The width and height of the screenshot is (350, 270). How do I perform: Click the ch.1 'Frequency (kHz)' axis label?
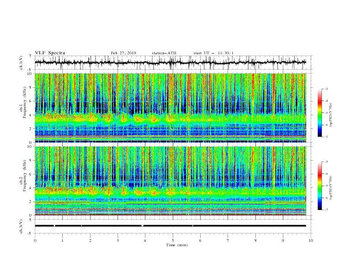pos(24,103)
